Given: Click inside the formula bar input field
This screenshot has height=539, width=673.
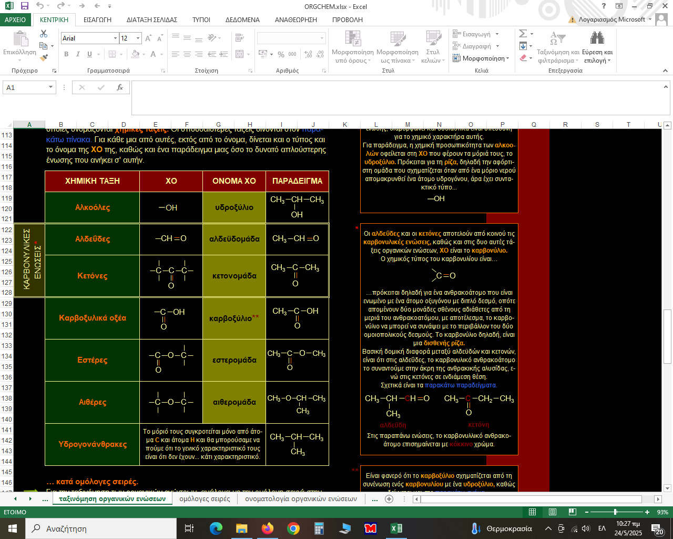Looking at the screenshot, I should 400,97.
